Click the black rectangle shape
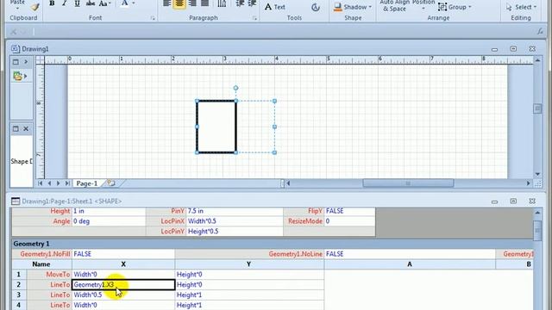The image size is (552, 310). point(216,127)
